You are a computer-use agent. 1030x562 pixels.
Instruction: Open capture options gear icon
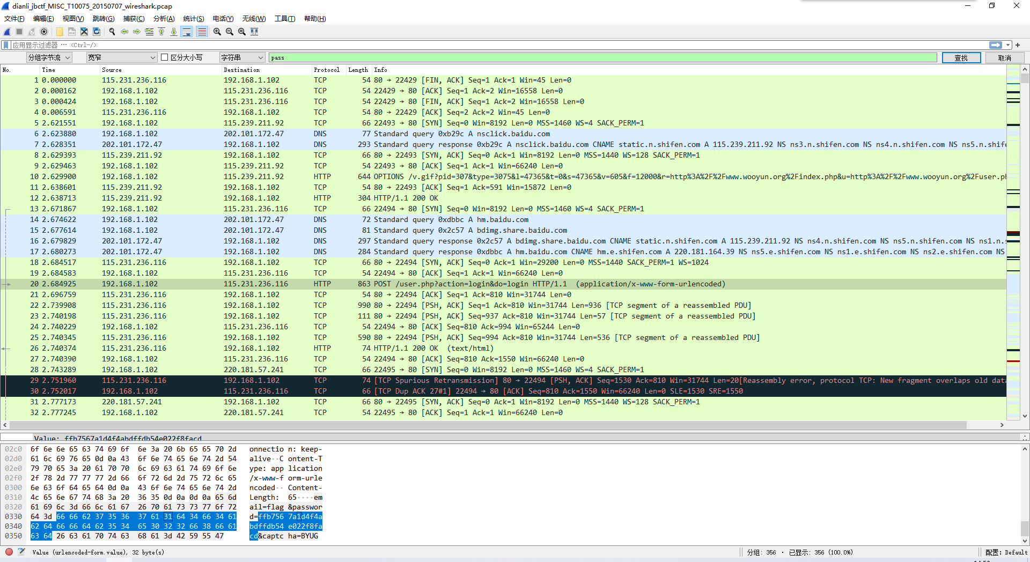44,32
